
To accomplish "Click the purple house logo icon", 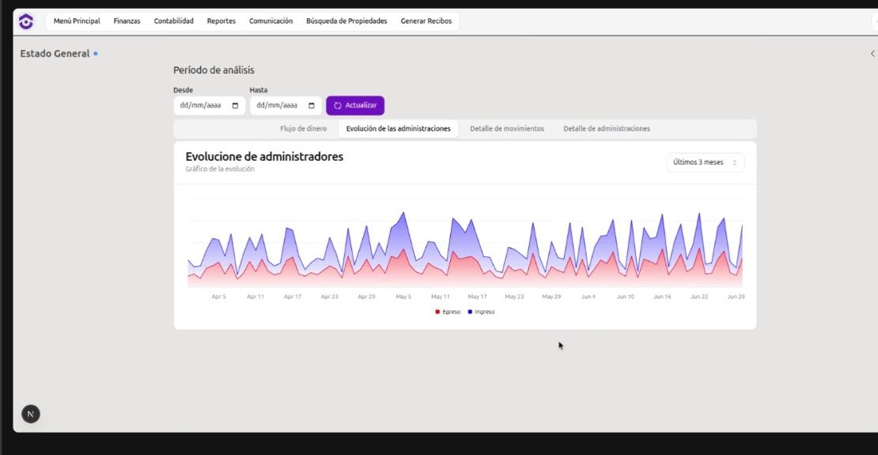I will tap(26, 21).
